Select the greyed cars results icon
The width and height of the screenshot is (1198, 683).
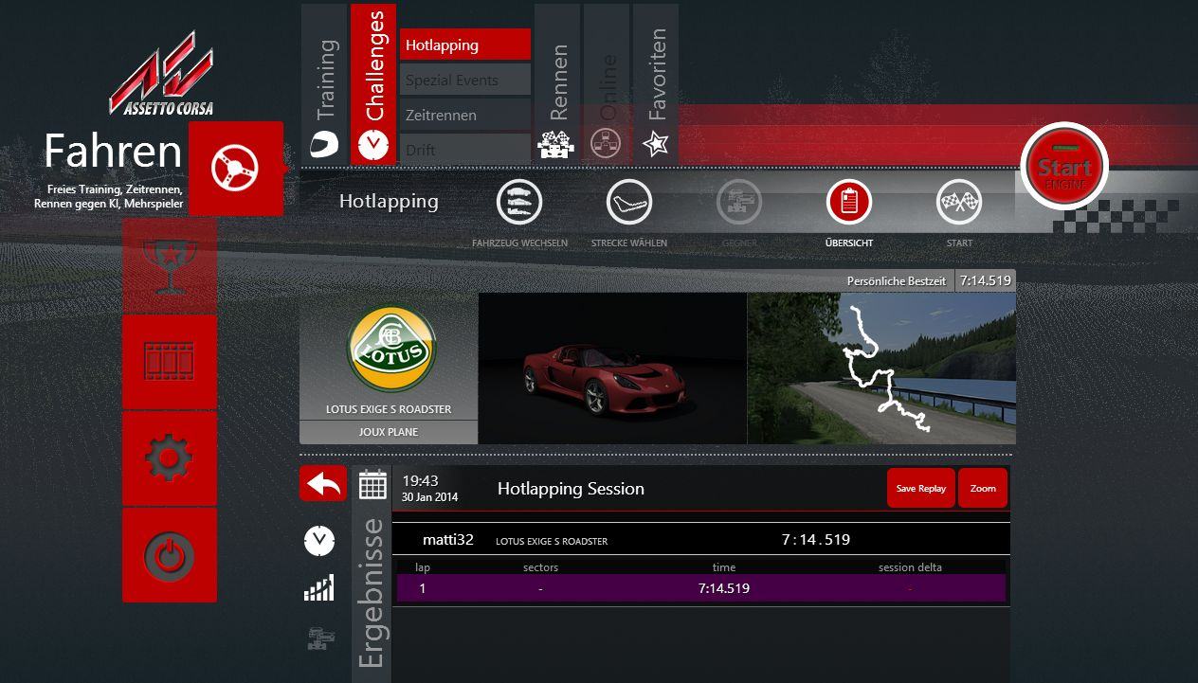320,638
